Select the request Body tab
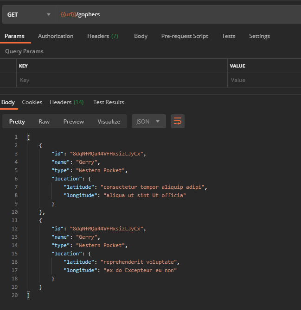Viewport: 301px width, 310px height. pos(141,36)
